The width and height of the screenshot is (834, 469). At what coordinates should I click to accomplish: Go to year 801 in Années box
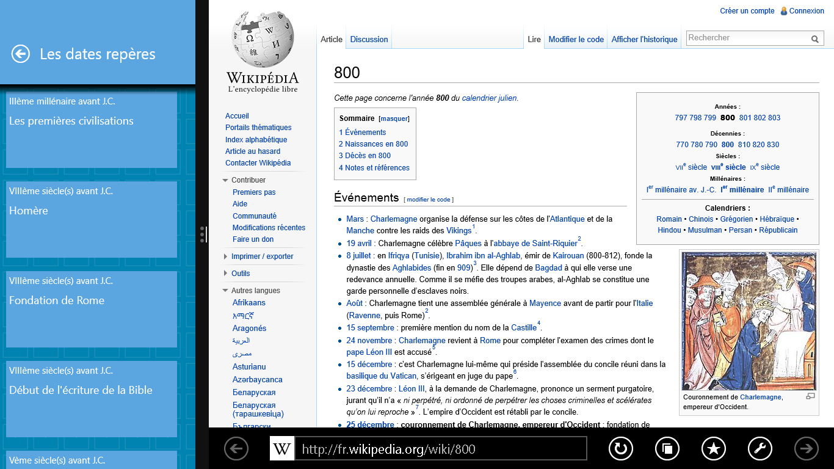coord(745,118)
